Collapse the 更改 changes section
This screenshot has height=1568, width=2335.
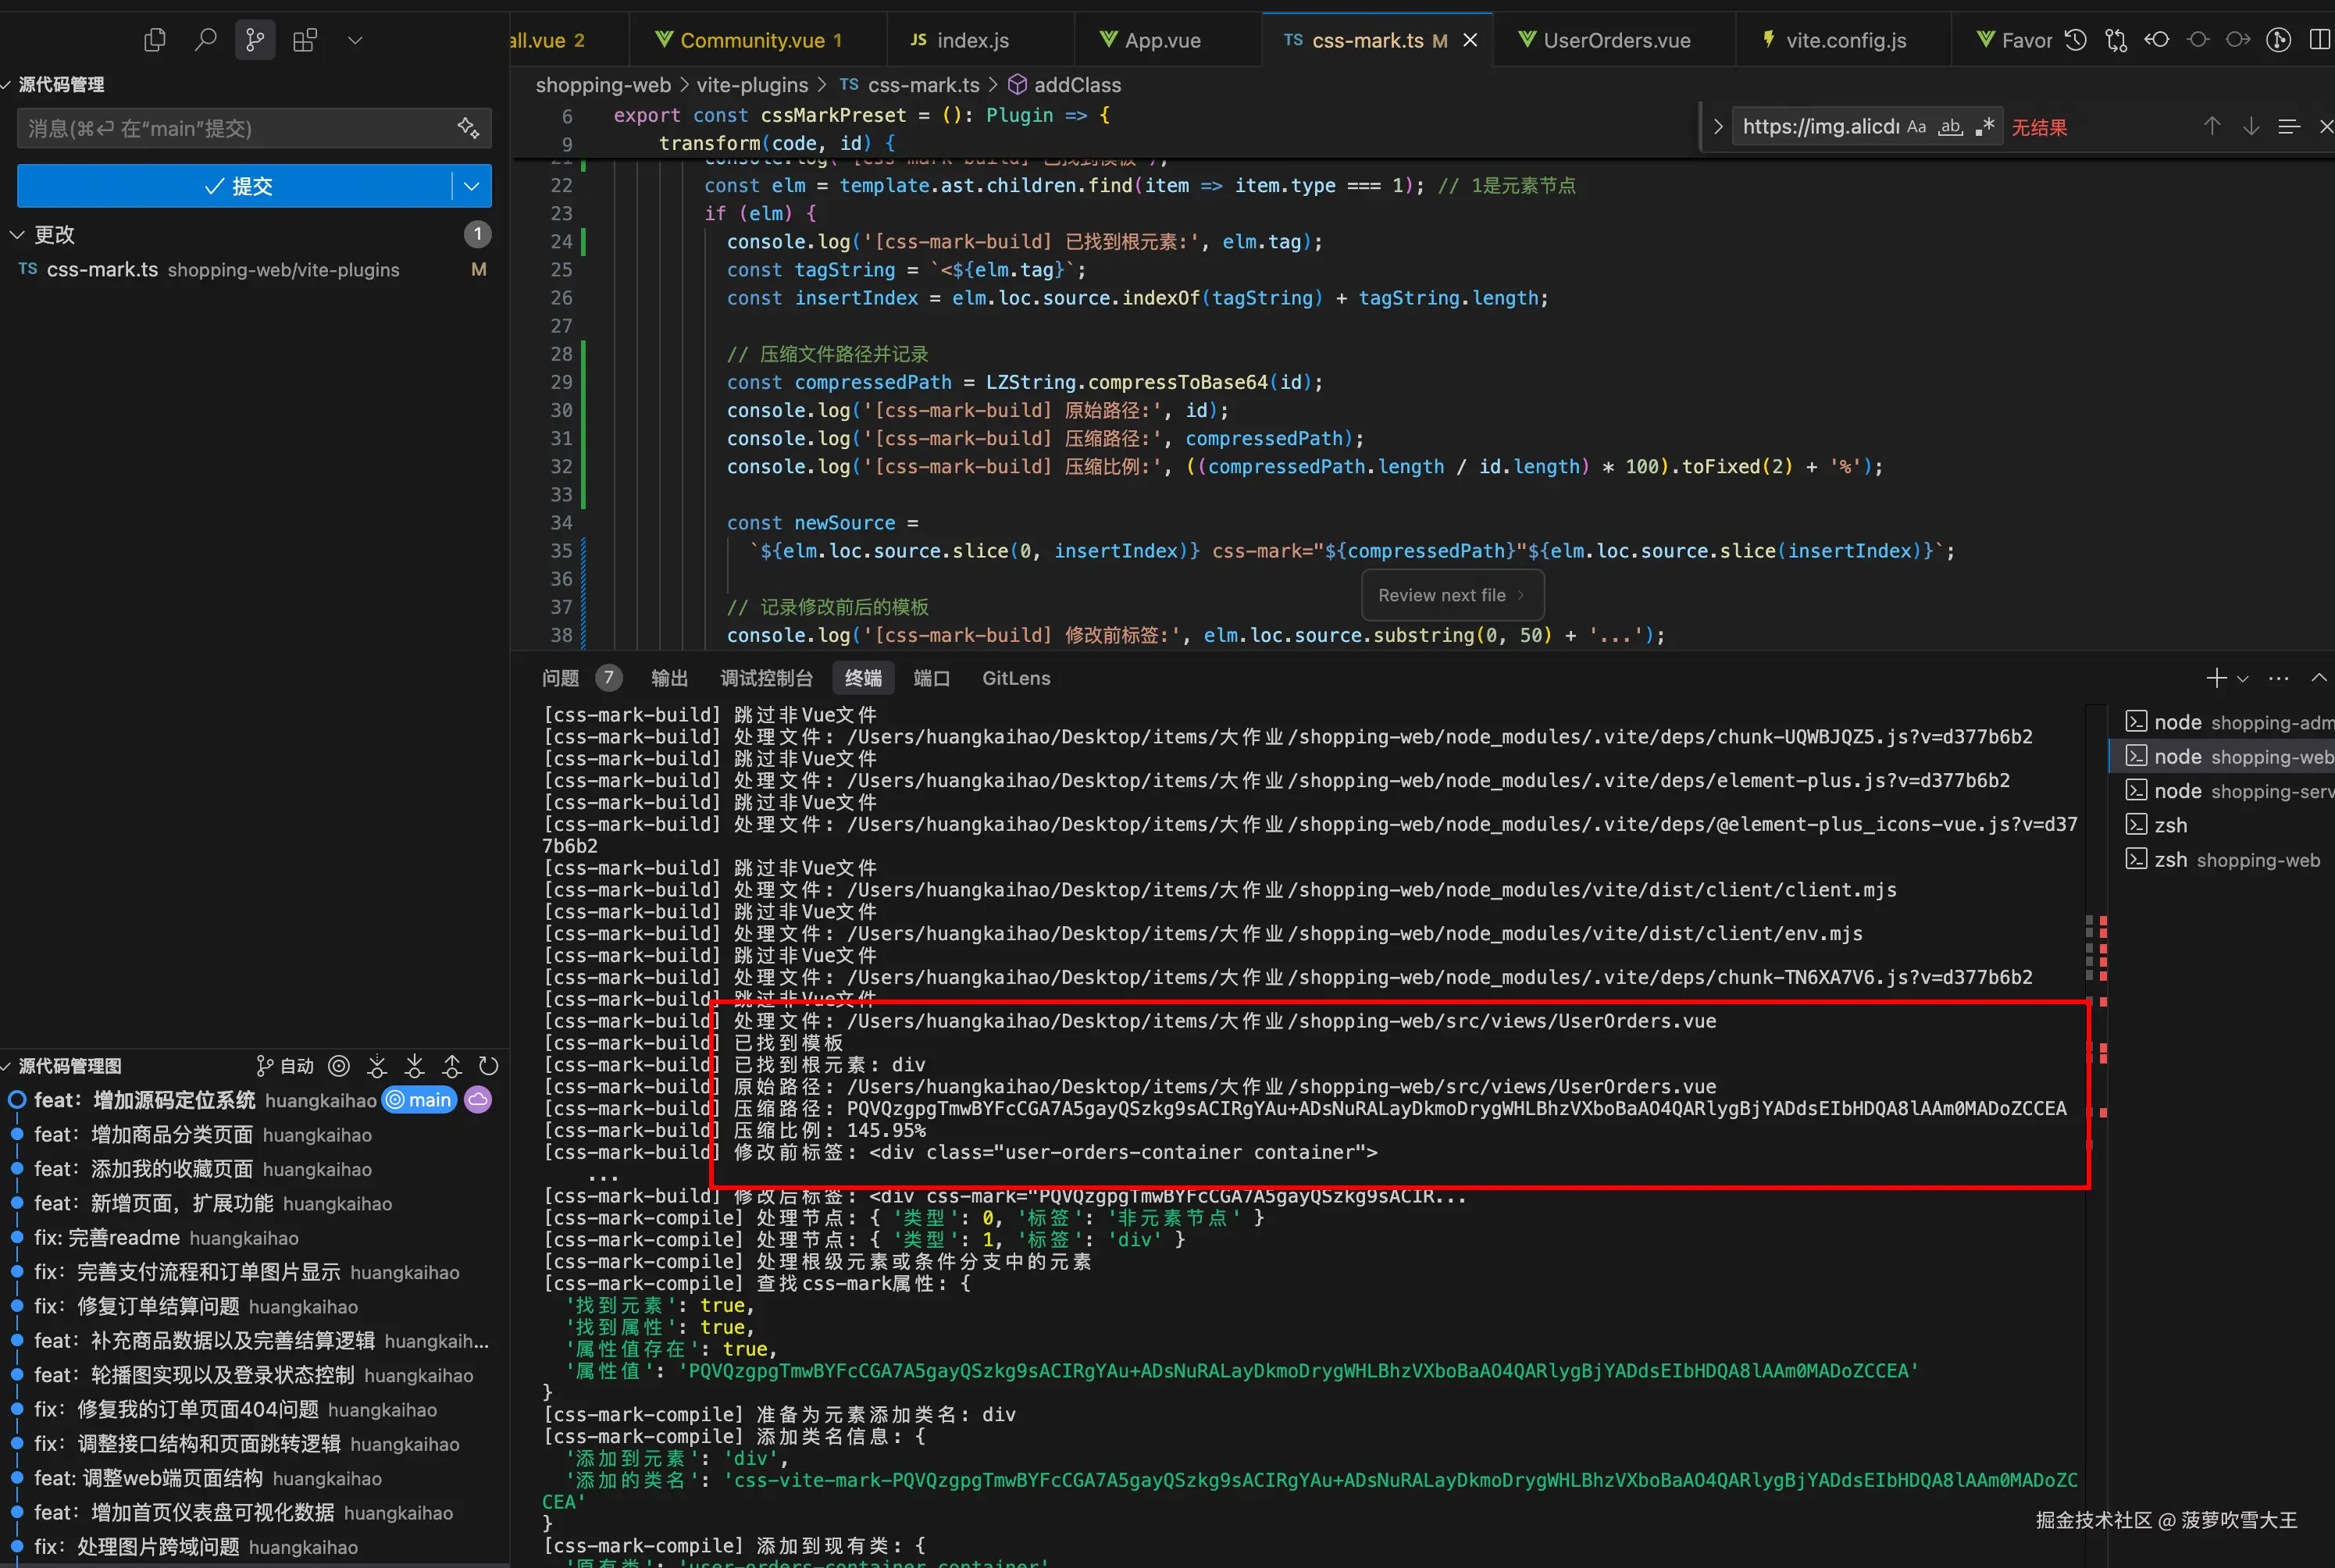pos(17,235)
